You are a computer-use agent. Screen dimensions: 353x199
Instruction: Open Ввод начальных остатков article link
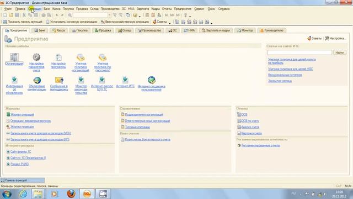285,75
